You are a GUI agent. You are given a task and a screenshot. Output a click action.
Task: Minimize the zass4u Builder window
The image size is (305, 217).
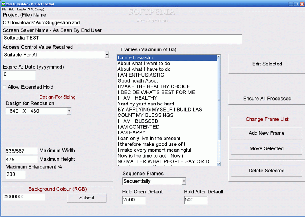click(x=291, y=4)
